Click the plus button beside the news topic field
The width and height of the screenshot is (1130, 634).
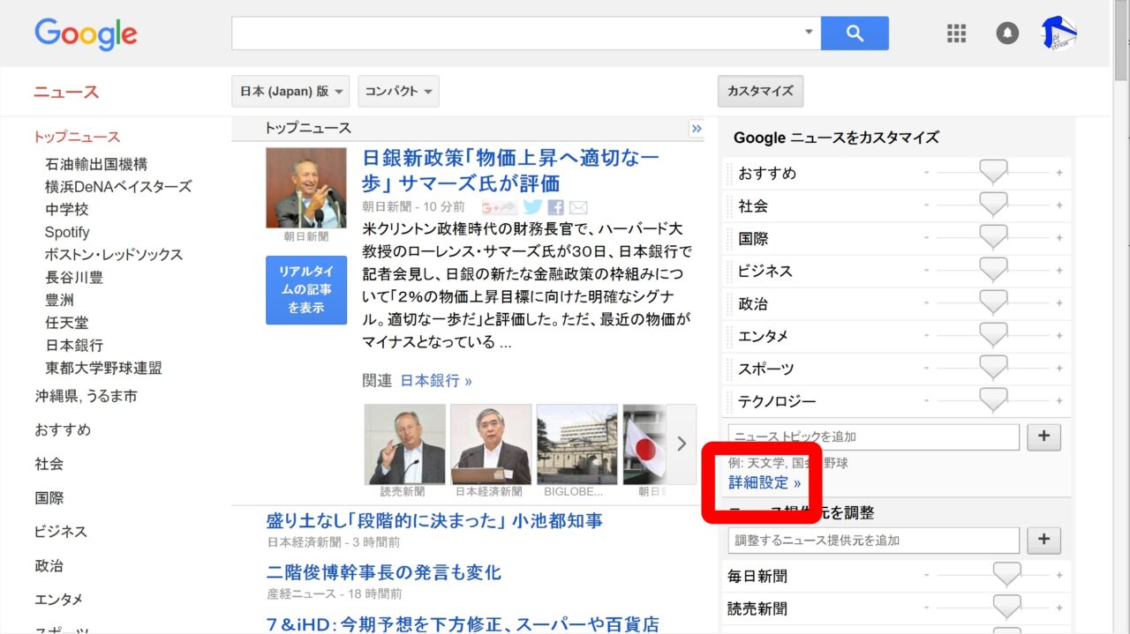click(x=1043, y=436)
